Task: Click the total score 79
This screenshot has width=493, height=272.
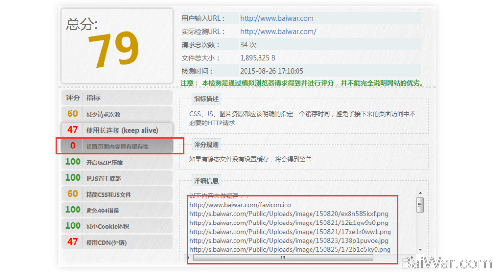Action: coord(113,49)
